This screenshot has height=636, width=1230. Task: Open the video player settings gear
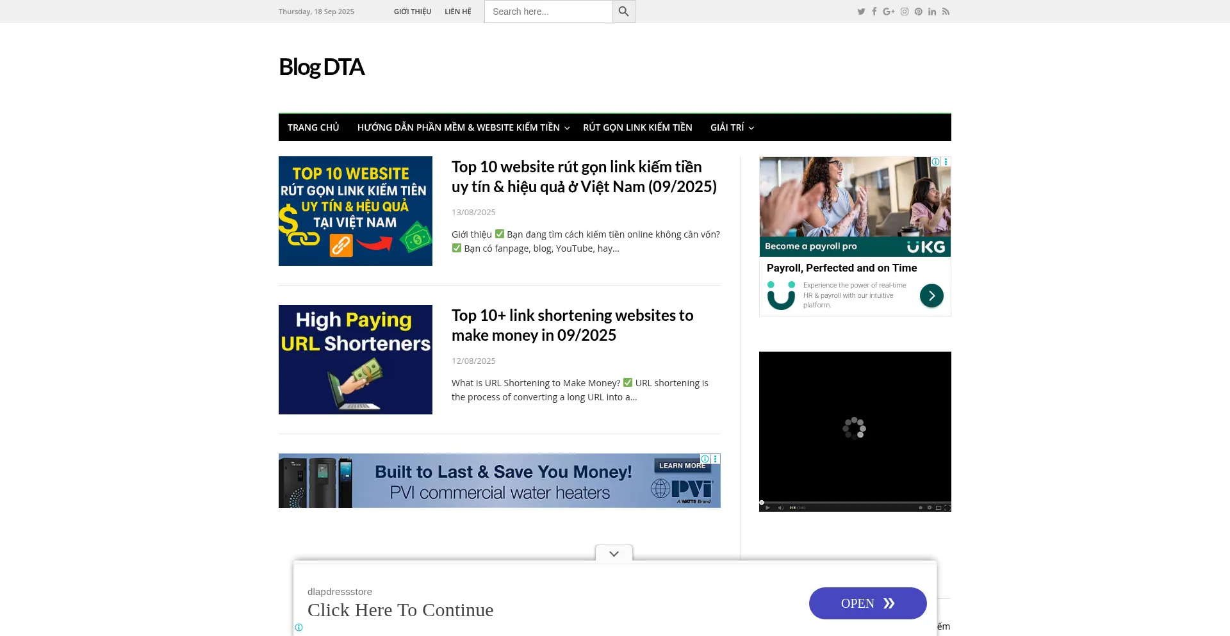(x=930, y=507)
